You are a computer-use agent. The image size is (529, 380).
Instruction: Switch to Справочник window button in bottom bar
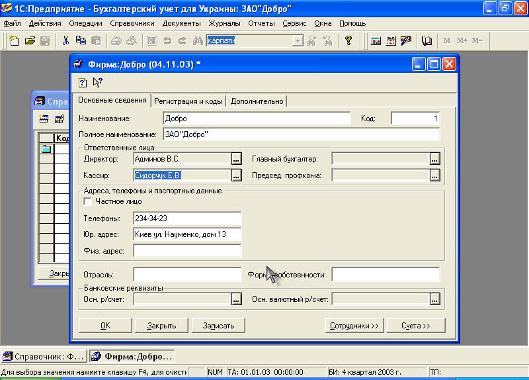[x=44, y=356]
